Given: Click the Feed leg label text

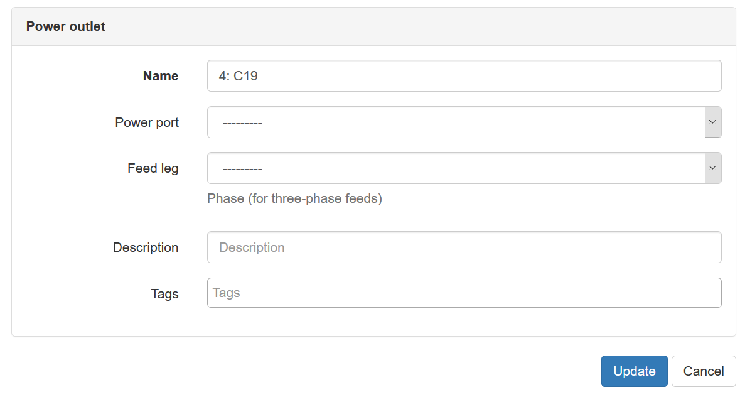Looking at the screenshot, I should pyautogui.click(x=153, y=168).
